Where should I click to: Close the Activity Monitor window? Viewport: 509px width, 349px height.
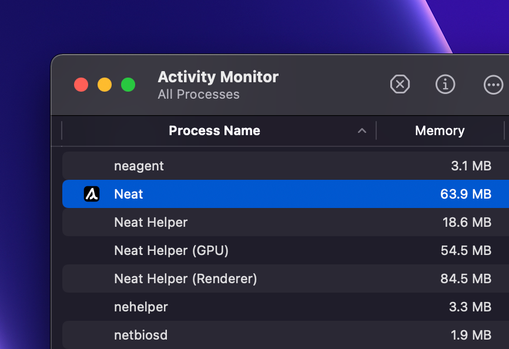(x=81, y=85)
